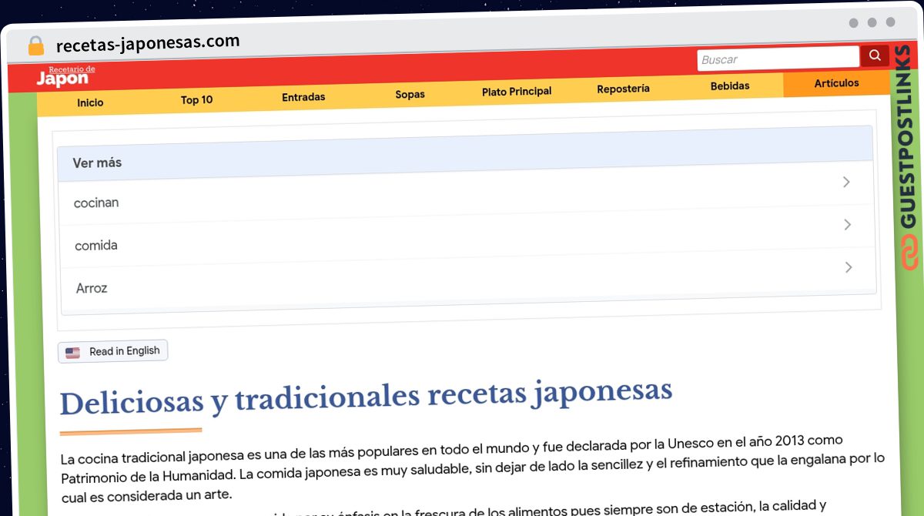Open the Inicio menu item
Viewport: 924px width, 516px height.
coord(90,102)
